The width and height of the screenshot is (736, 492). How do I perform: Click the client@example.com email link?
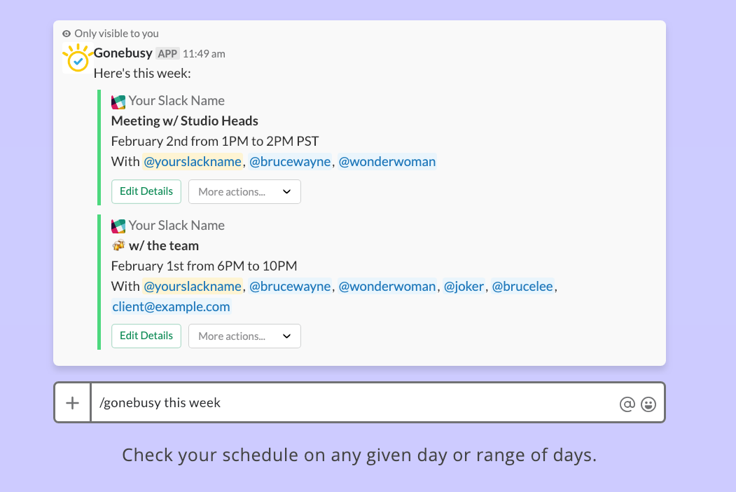coord(172,306)
